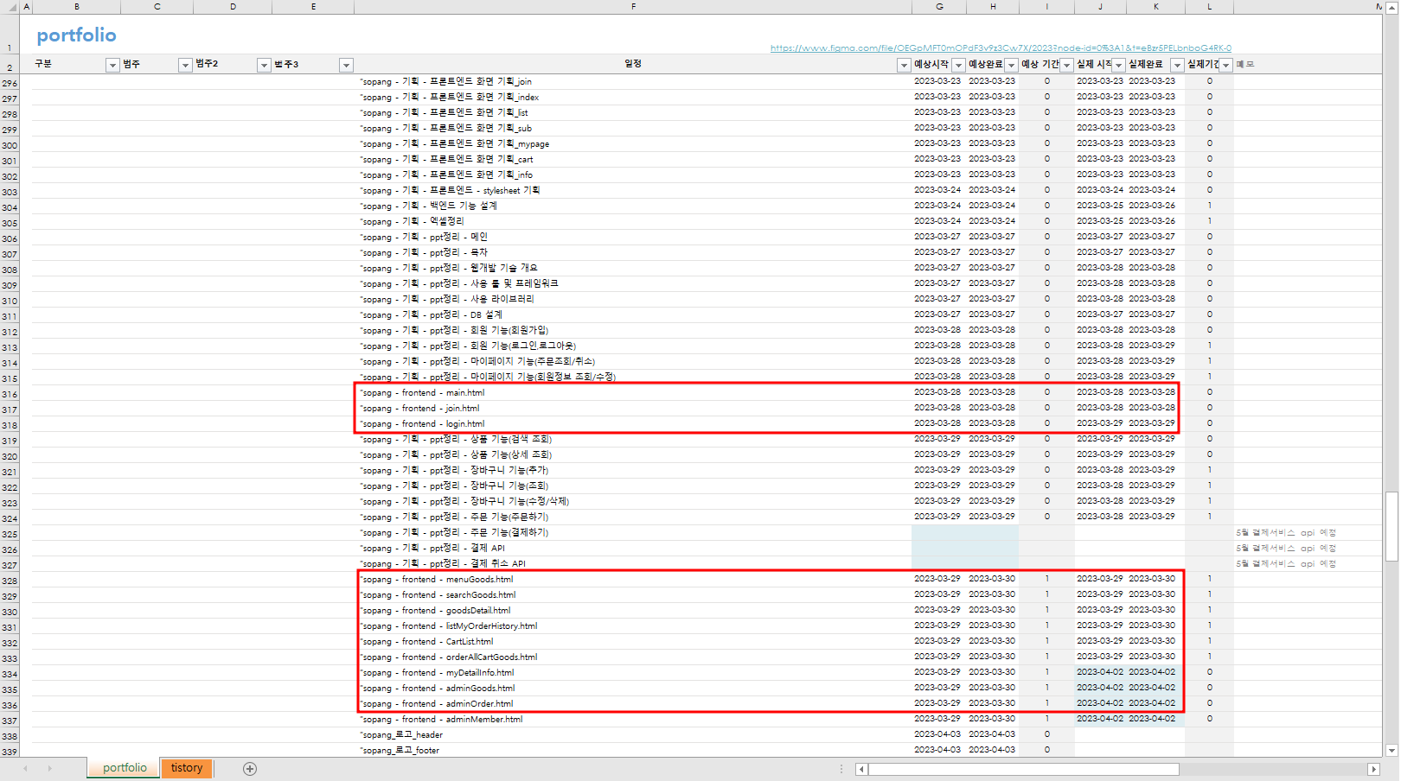Switch to the tistory sheet tab
Viewport: 1401px width, 781px height.
pos(187,768)
